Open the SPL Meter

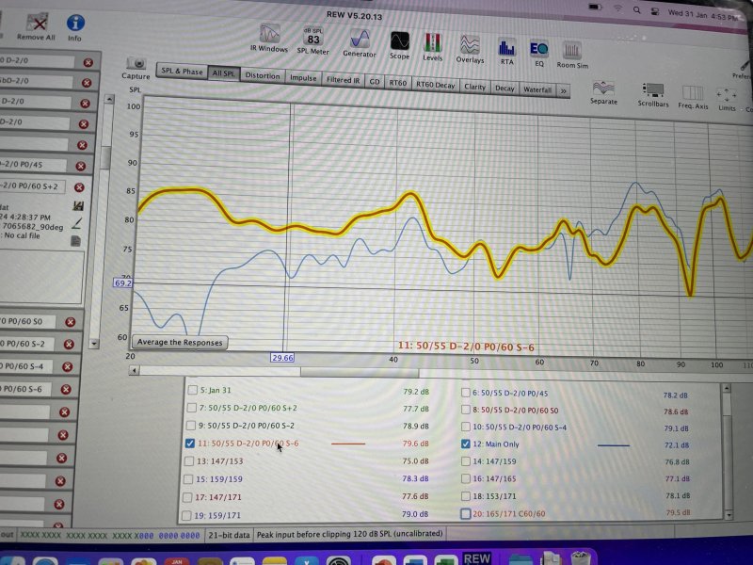click(x=313, y=39)
